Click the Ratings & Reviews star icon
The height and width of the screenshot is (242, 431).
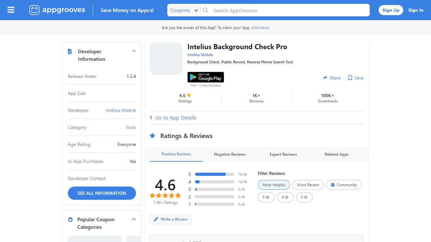pyautogui.click(x=152, y=136)
